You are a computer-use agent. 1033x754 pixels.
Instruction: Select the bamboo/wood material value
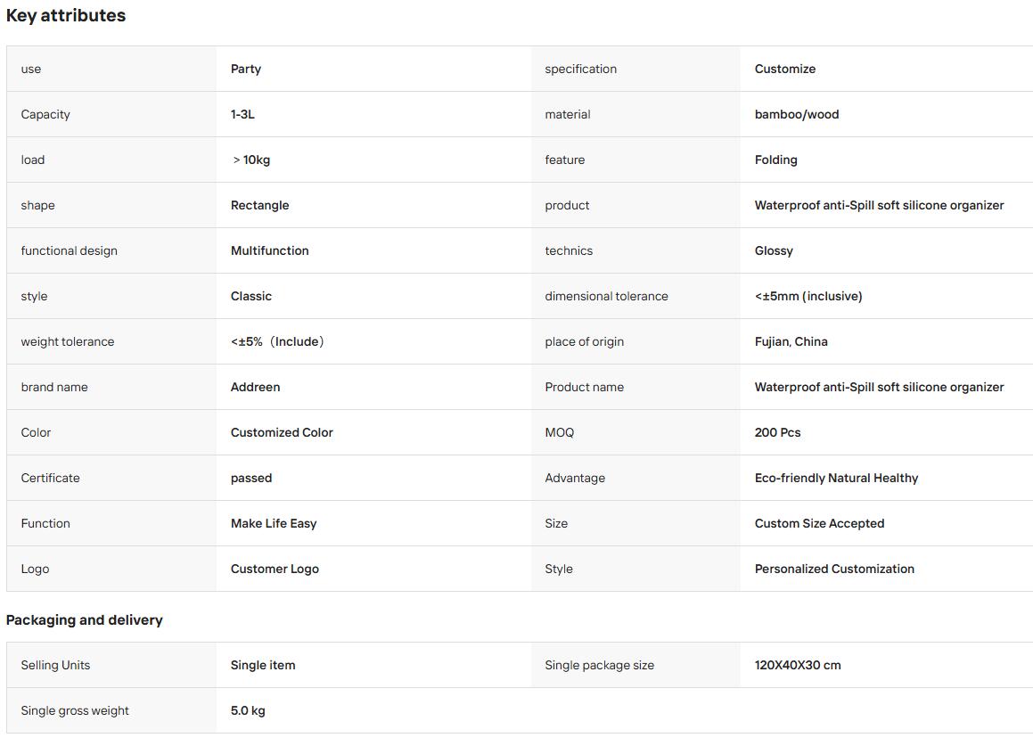(797, 114)
